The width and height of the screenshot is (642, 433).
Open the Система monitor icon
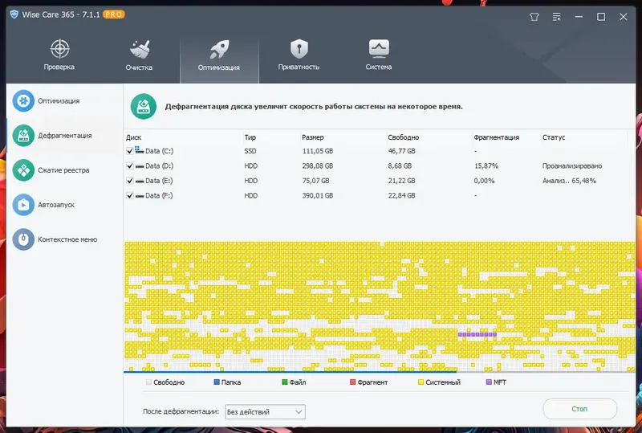point(379,49)
